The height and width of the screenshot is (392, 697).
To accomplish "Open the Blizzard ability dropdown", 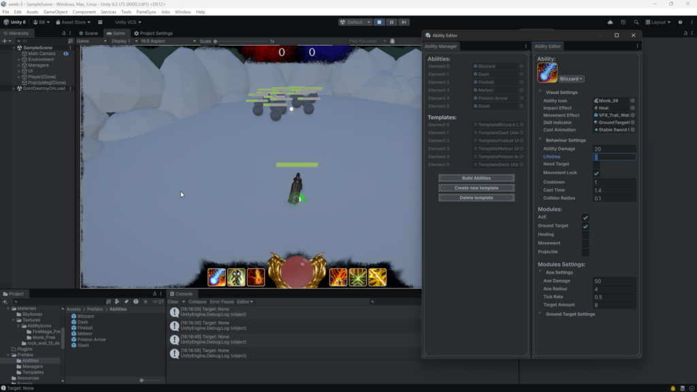I will 572,79.
